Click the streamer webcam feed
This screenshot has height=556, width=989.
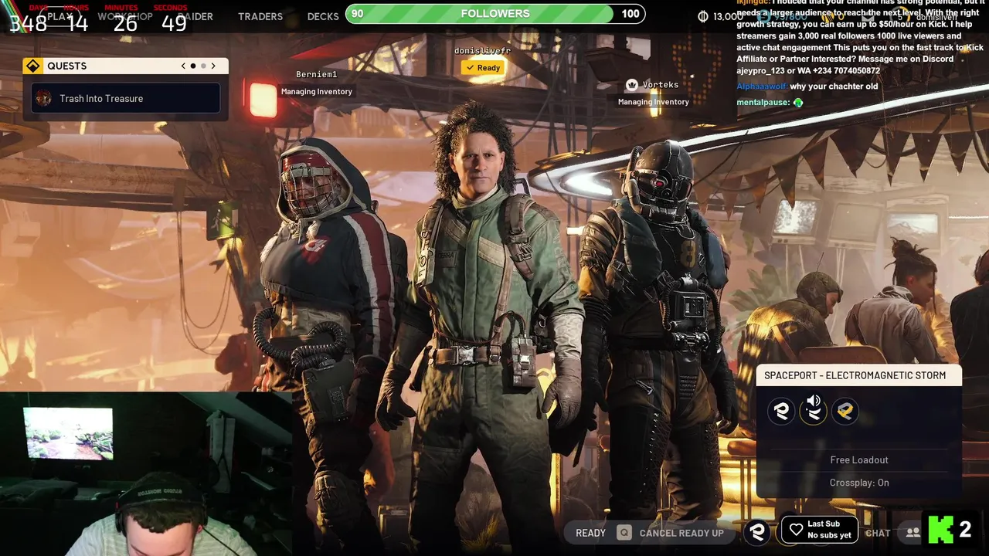[x=146, y=474]
